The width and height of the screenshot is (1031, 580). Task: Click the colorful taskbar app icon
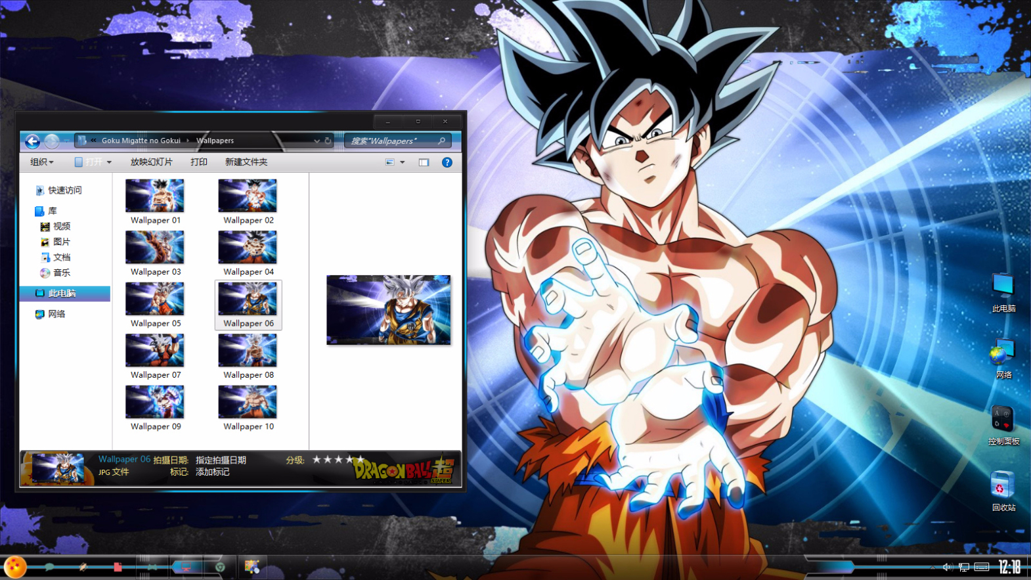[252, 567]
